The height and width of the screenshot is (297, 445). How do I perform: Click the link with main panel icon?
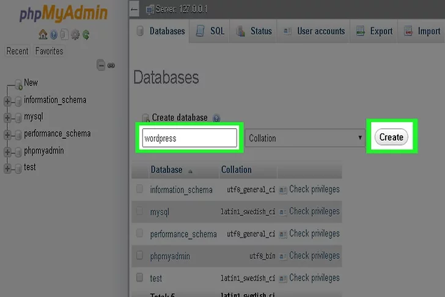click(x=111, y=65)
